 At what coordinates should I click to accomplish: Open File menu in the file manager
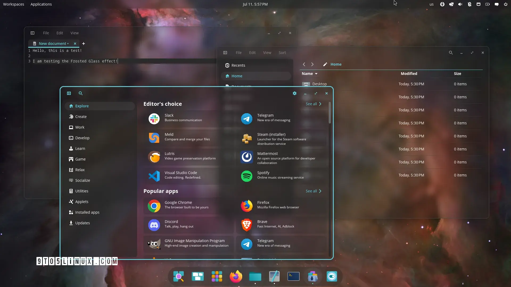click(239, 53)
